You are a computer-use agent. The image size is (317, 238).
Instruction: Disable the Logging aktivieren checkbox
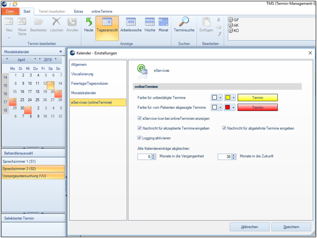(x=139, y=138)
